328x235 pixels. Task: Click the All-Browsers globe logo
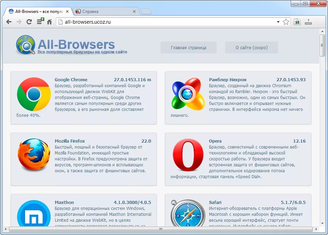[x=25, y=45]
